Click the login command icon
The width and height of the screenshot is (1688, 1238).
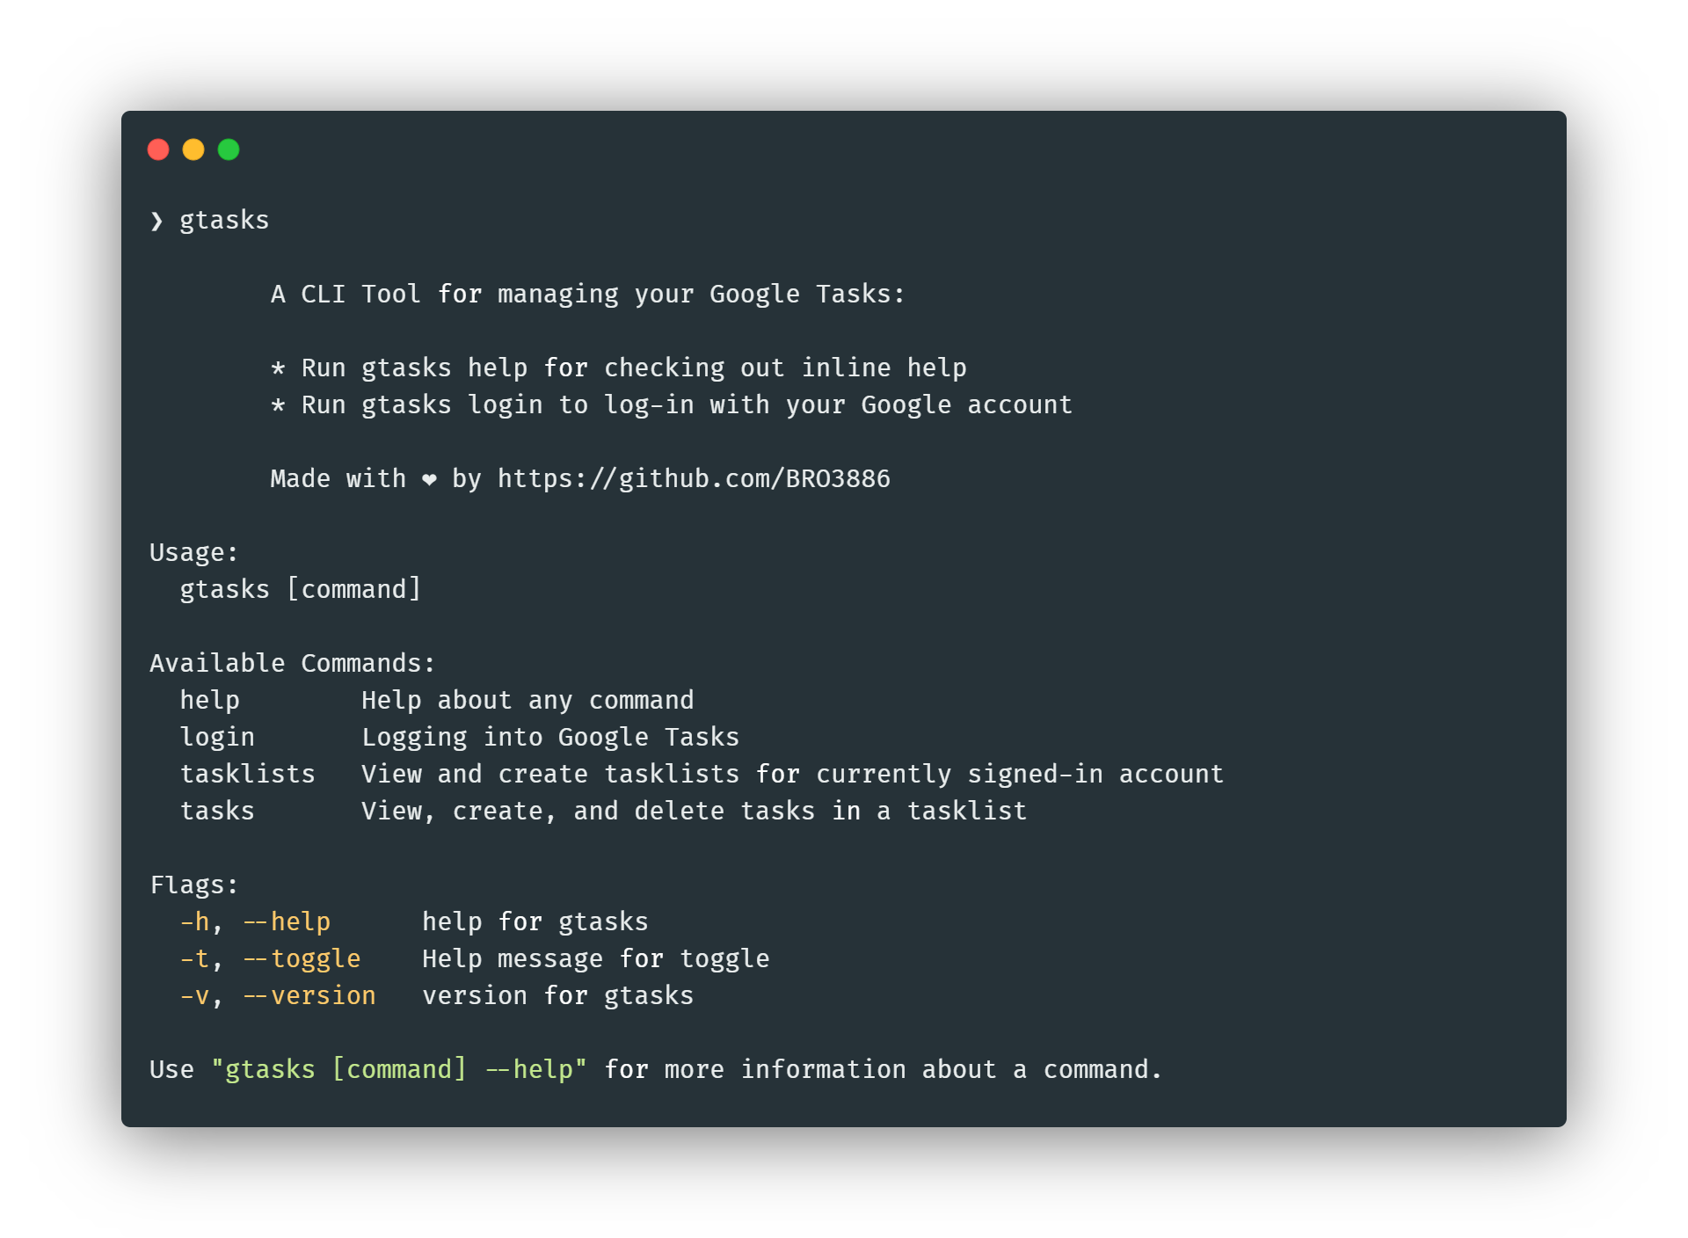click(x=211, y=736)
